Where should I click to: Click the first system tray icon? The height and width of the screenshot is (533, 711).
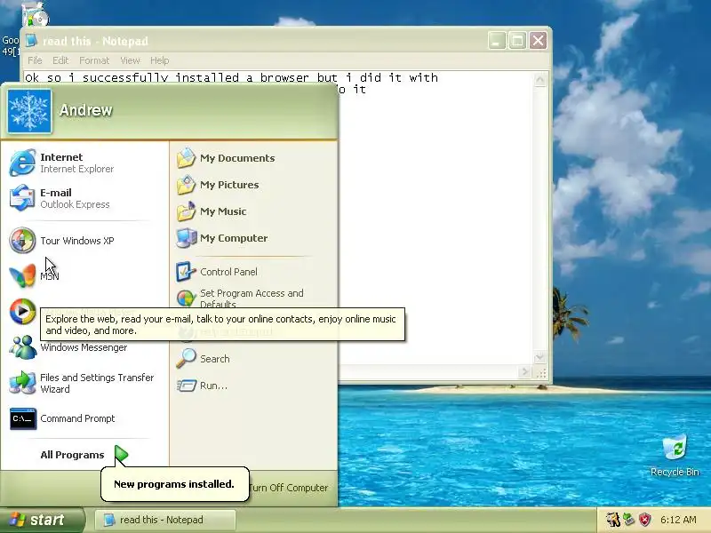612,520
